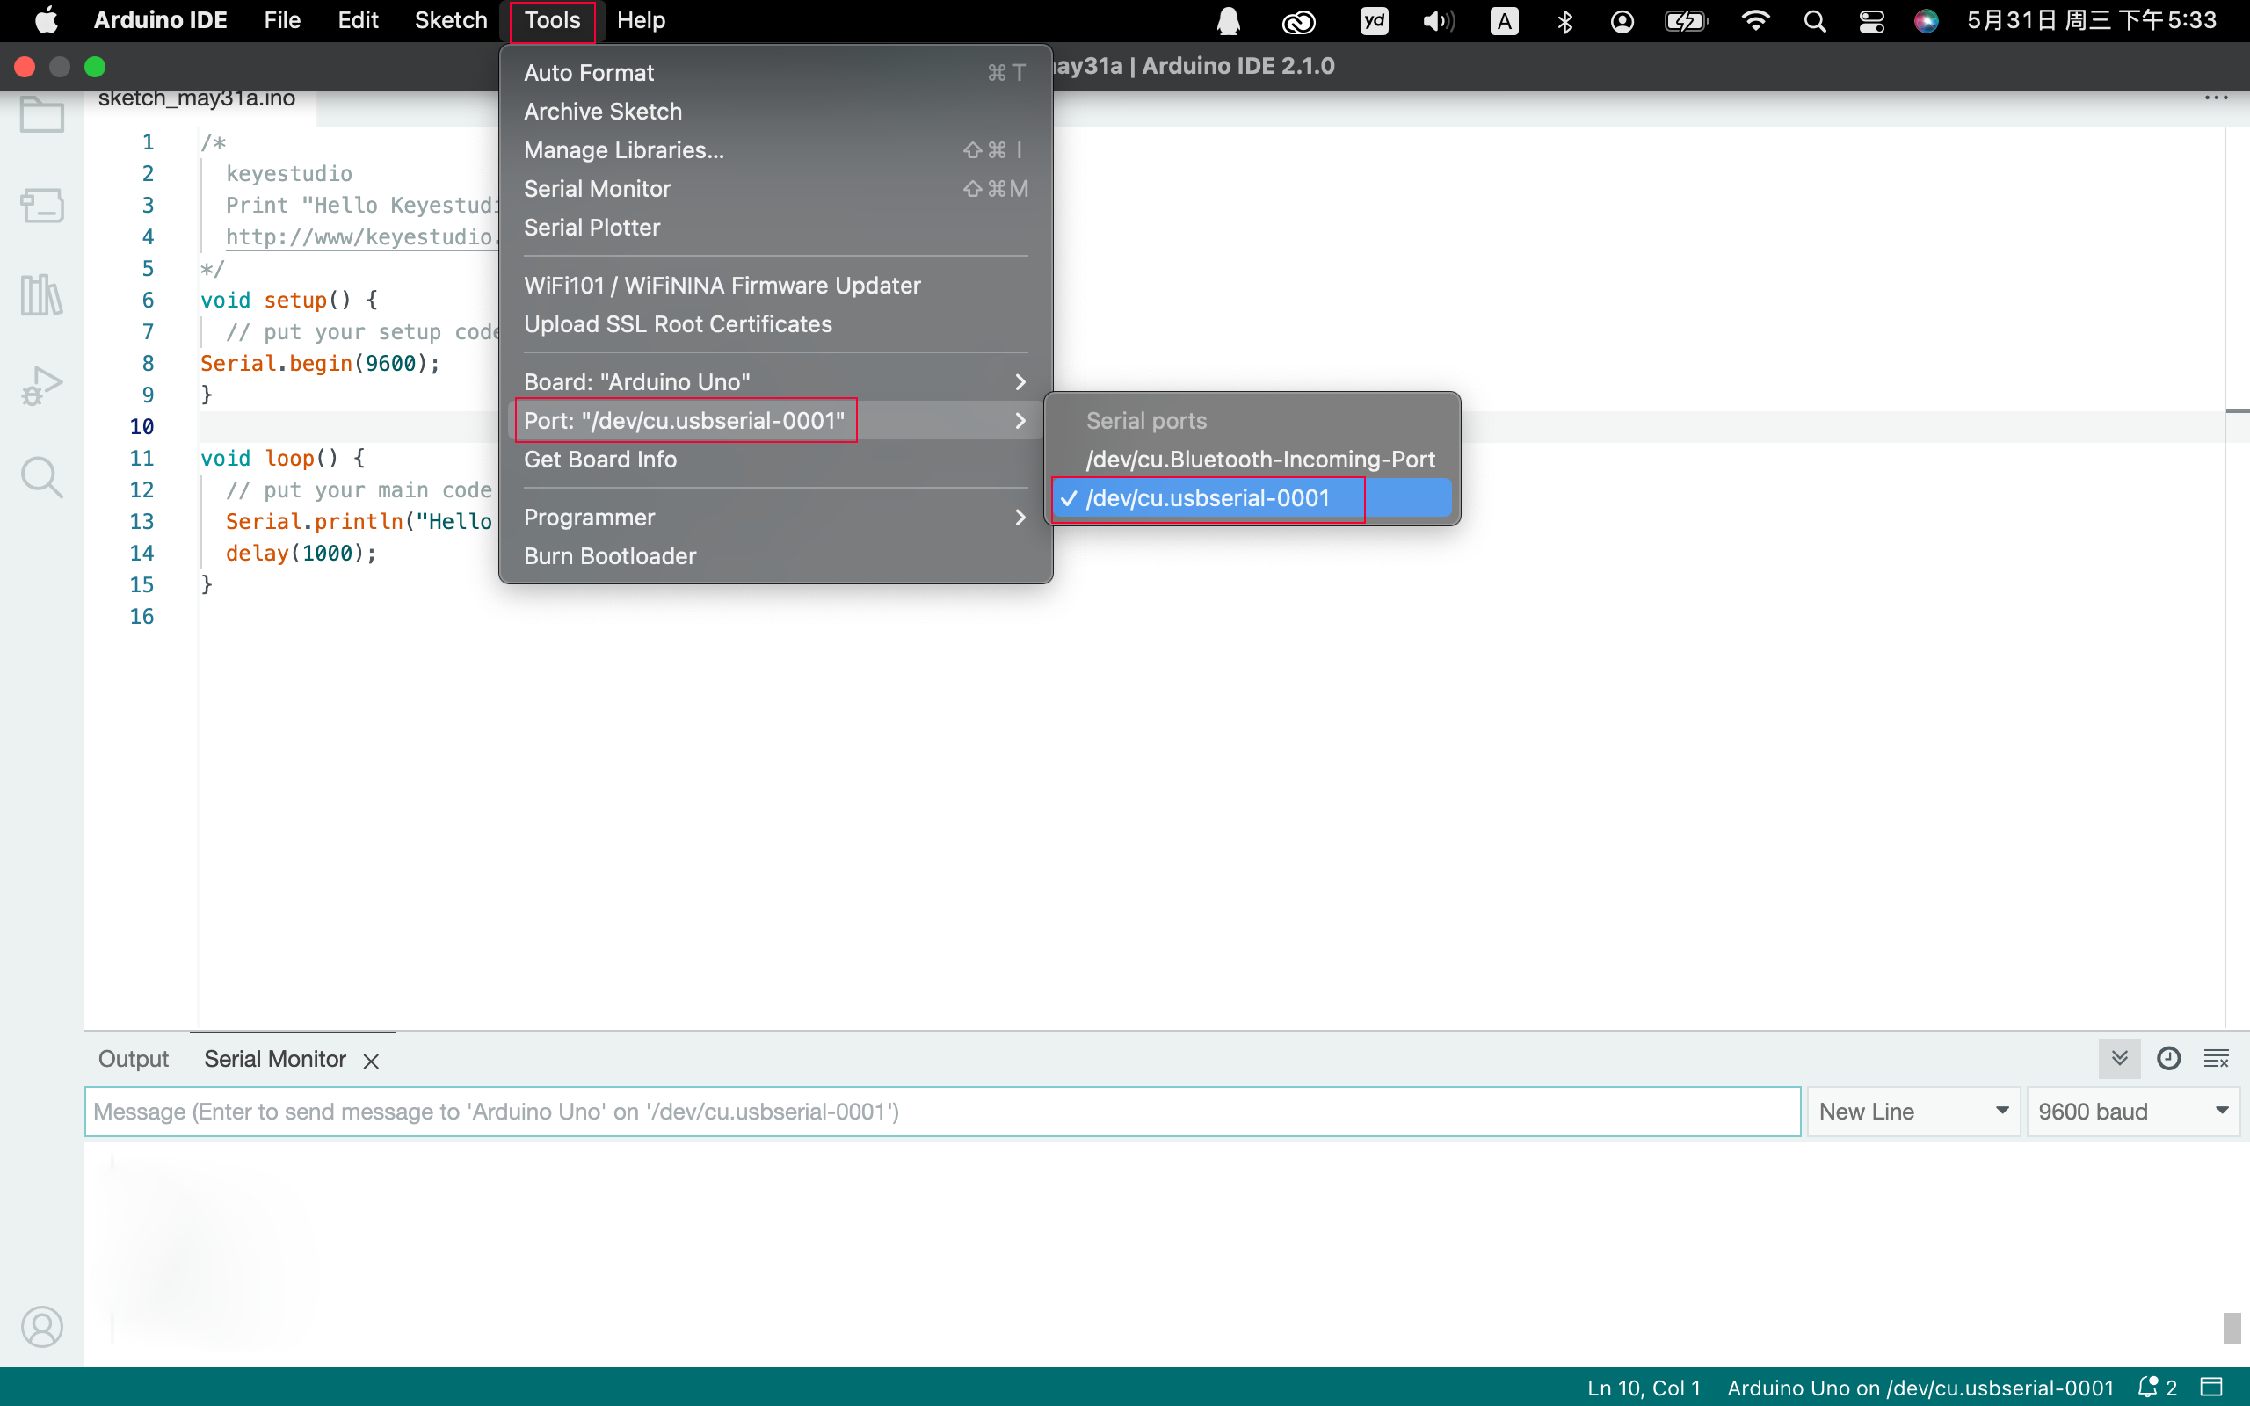Open the Apple menu
Image resolution: width=2250 pixels, height=1406 pixels.
pos(47,20)
